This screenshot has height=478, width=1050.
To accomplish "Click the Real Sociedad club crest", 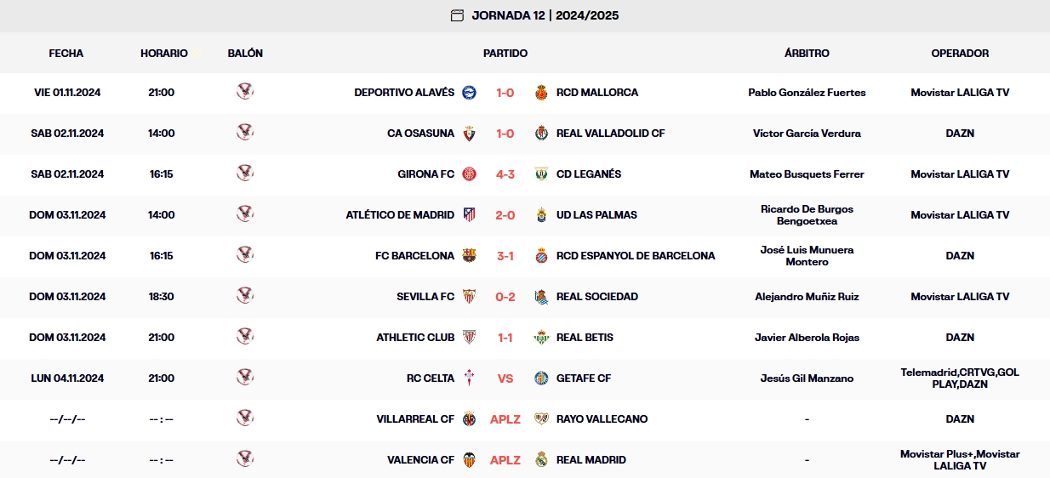I will [x=541, y=297].
